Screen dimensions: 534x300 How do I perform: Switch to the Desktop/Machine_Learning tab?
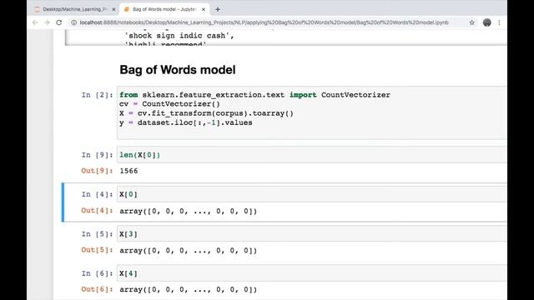(x=75, y=9)
